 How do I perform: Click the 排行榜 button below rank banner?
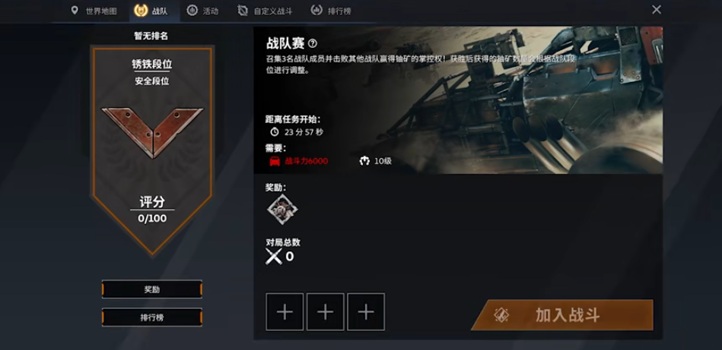pos(152,317)
